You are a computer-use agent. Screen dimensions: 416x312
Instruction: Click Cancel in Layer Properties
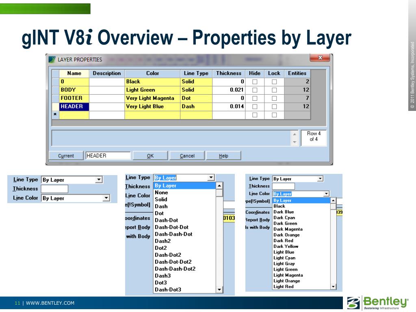click(187, 156)
